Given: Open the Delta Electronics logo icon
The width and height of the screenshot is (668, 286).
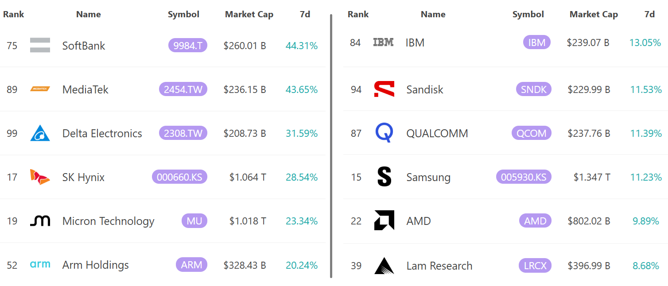Looking at the screenshot, I should (x=40, y=133).
